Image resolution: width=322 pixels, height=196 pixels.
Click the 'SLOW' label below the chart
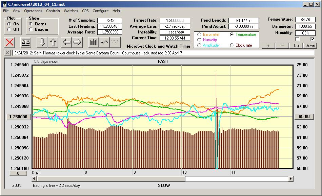(164, 186)
